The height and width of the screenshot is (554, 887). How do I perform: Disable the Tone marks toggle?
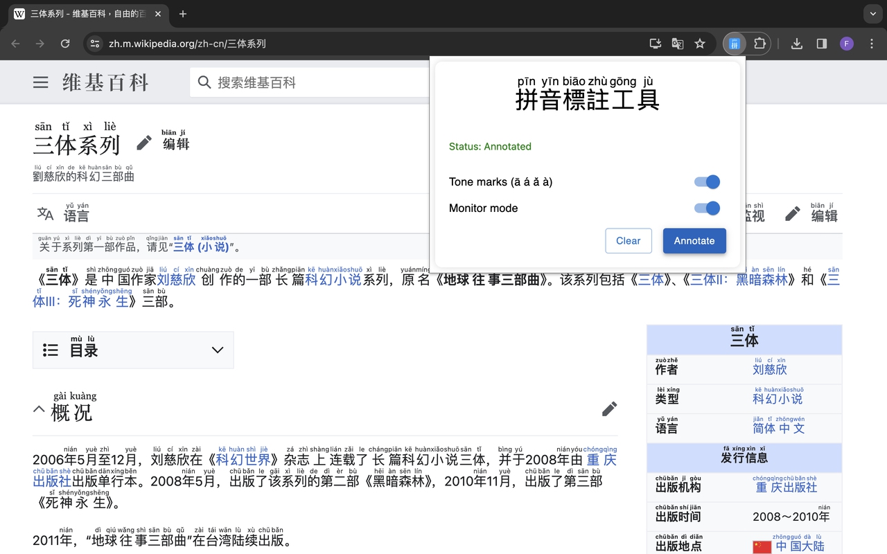tap(706, 181)
